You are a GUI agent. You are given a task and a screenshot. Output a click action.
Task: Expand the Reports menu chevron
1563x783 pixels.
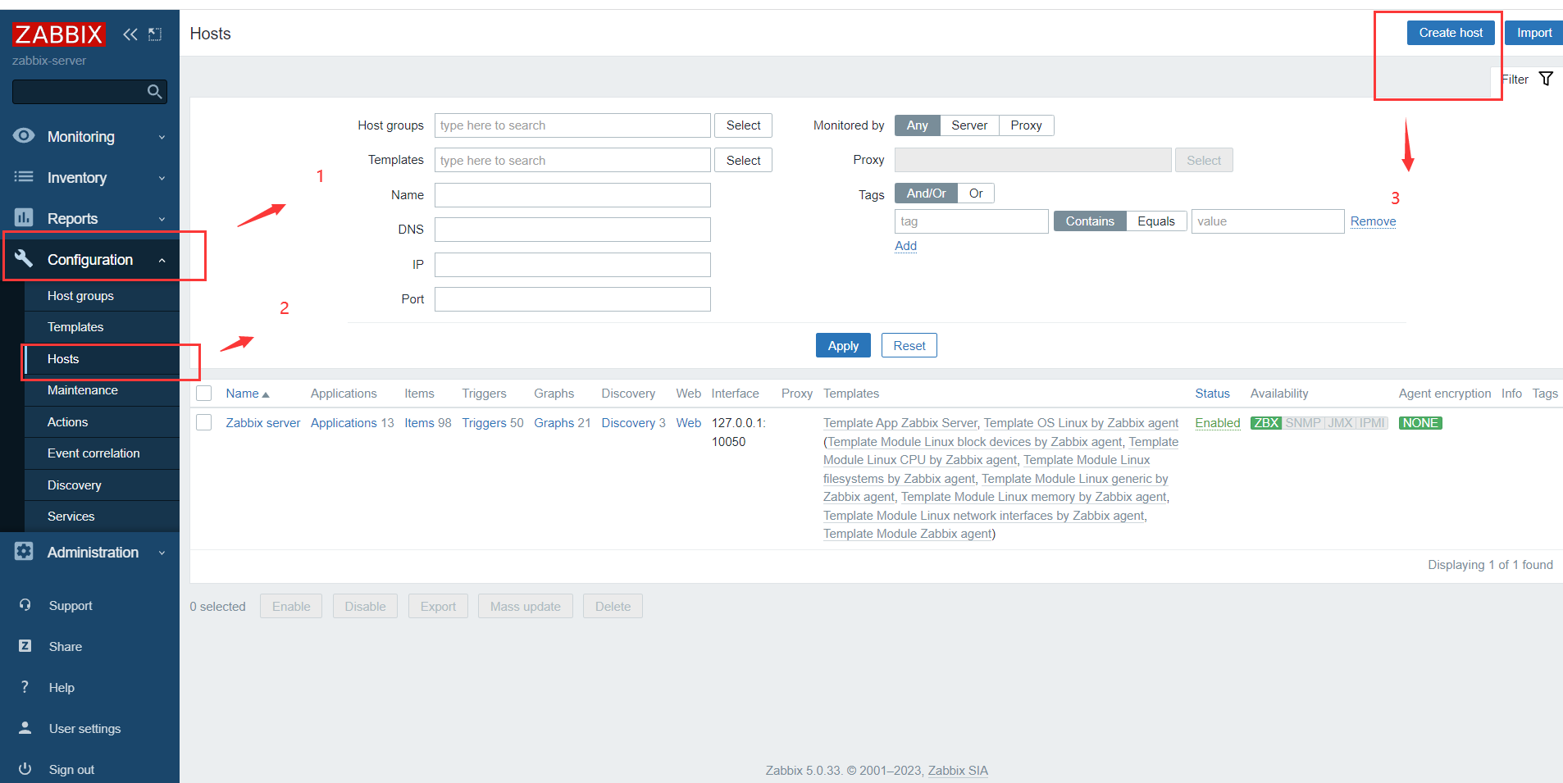pos(162,220)
